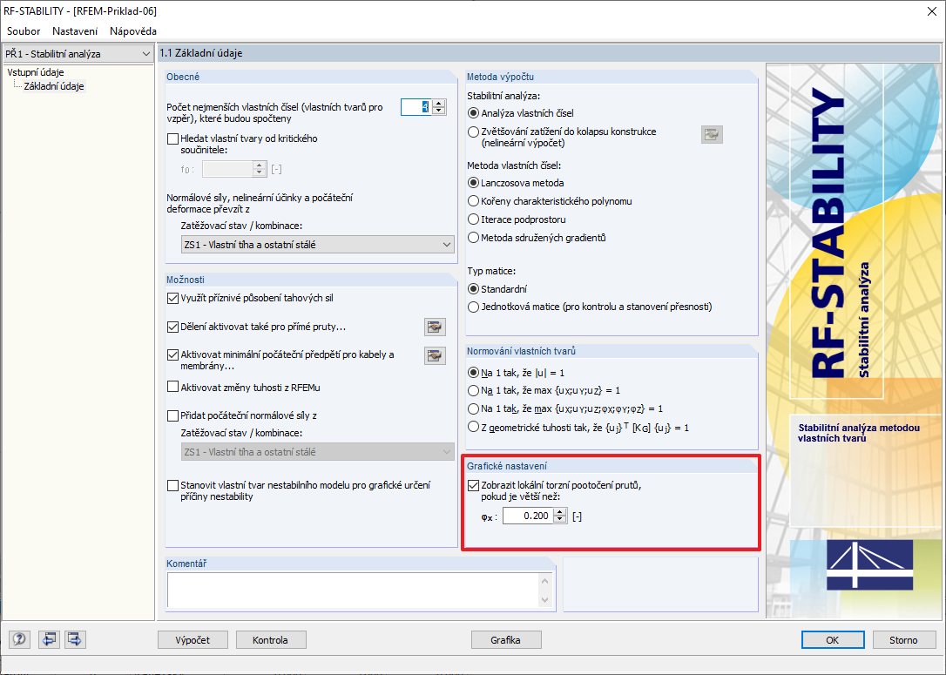Image resolution: width=946 pixels, height=675 pixels.
Task: Choose 'Kořeny charakteristického polynomu' method
Action: pyautogui.click(x=474, y=201)
